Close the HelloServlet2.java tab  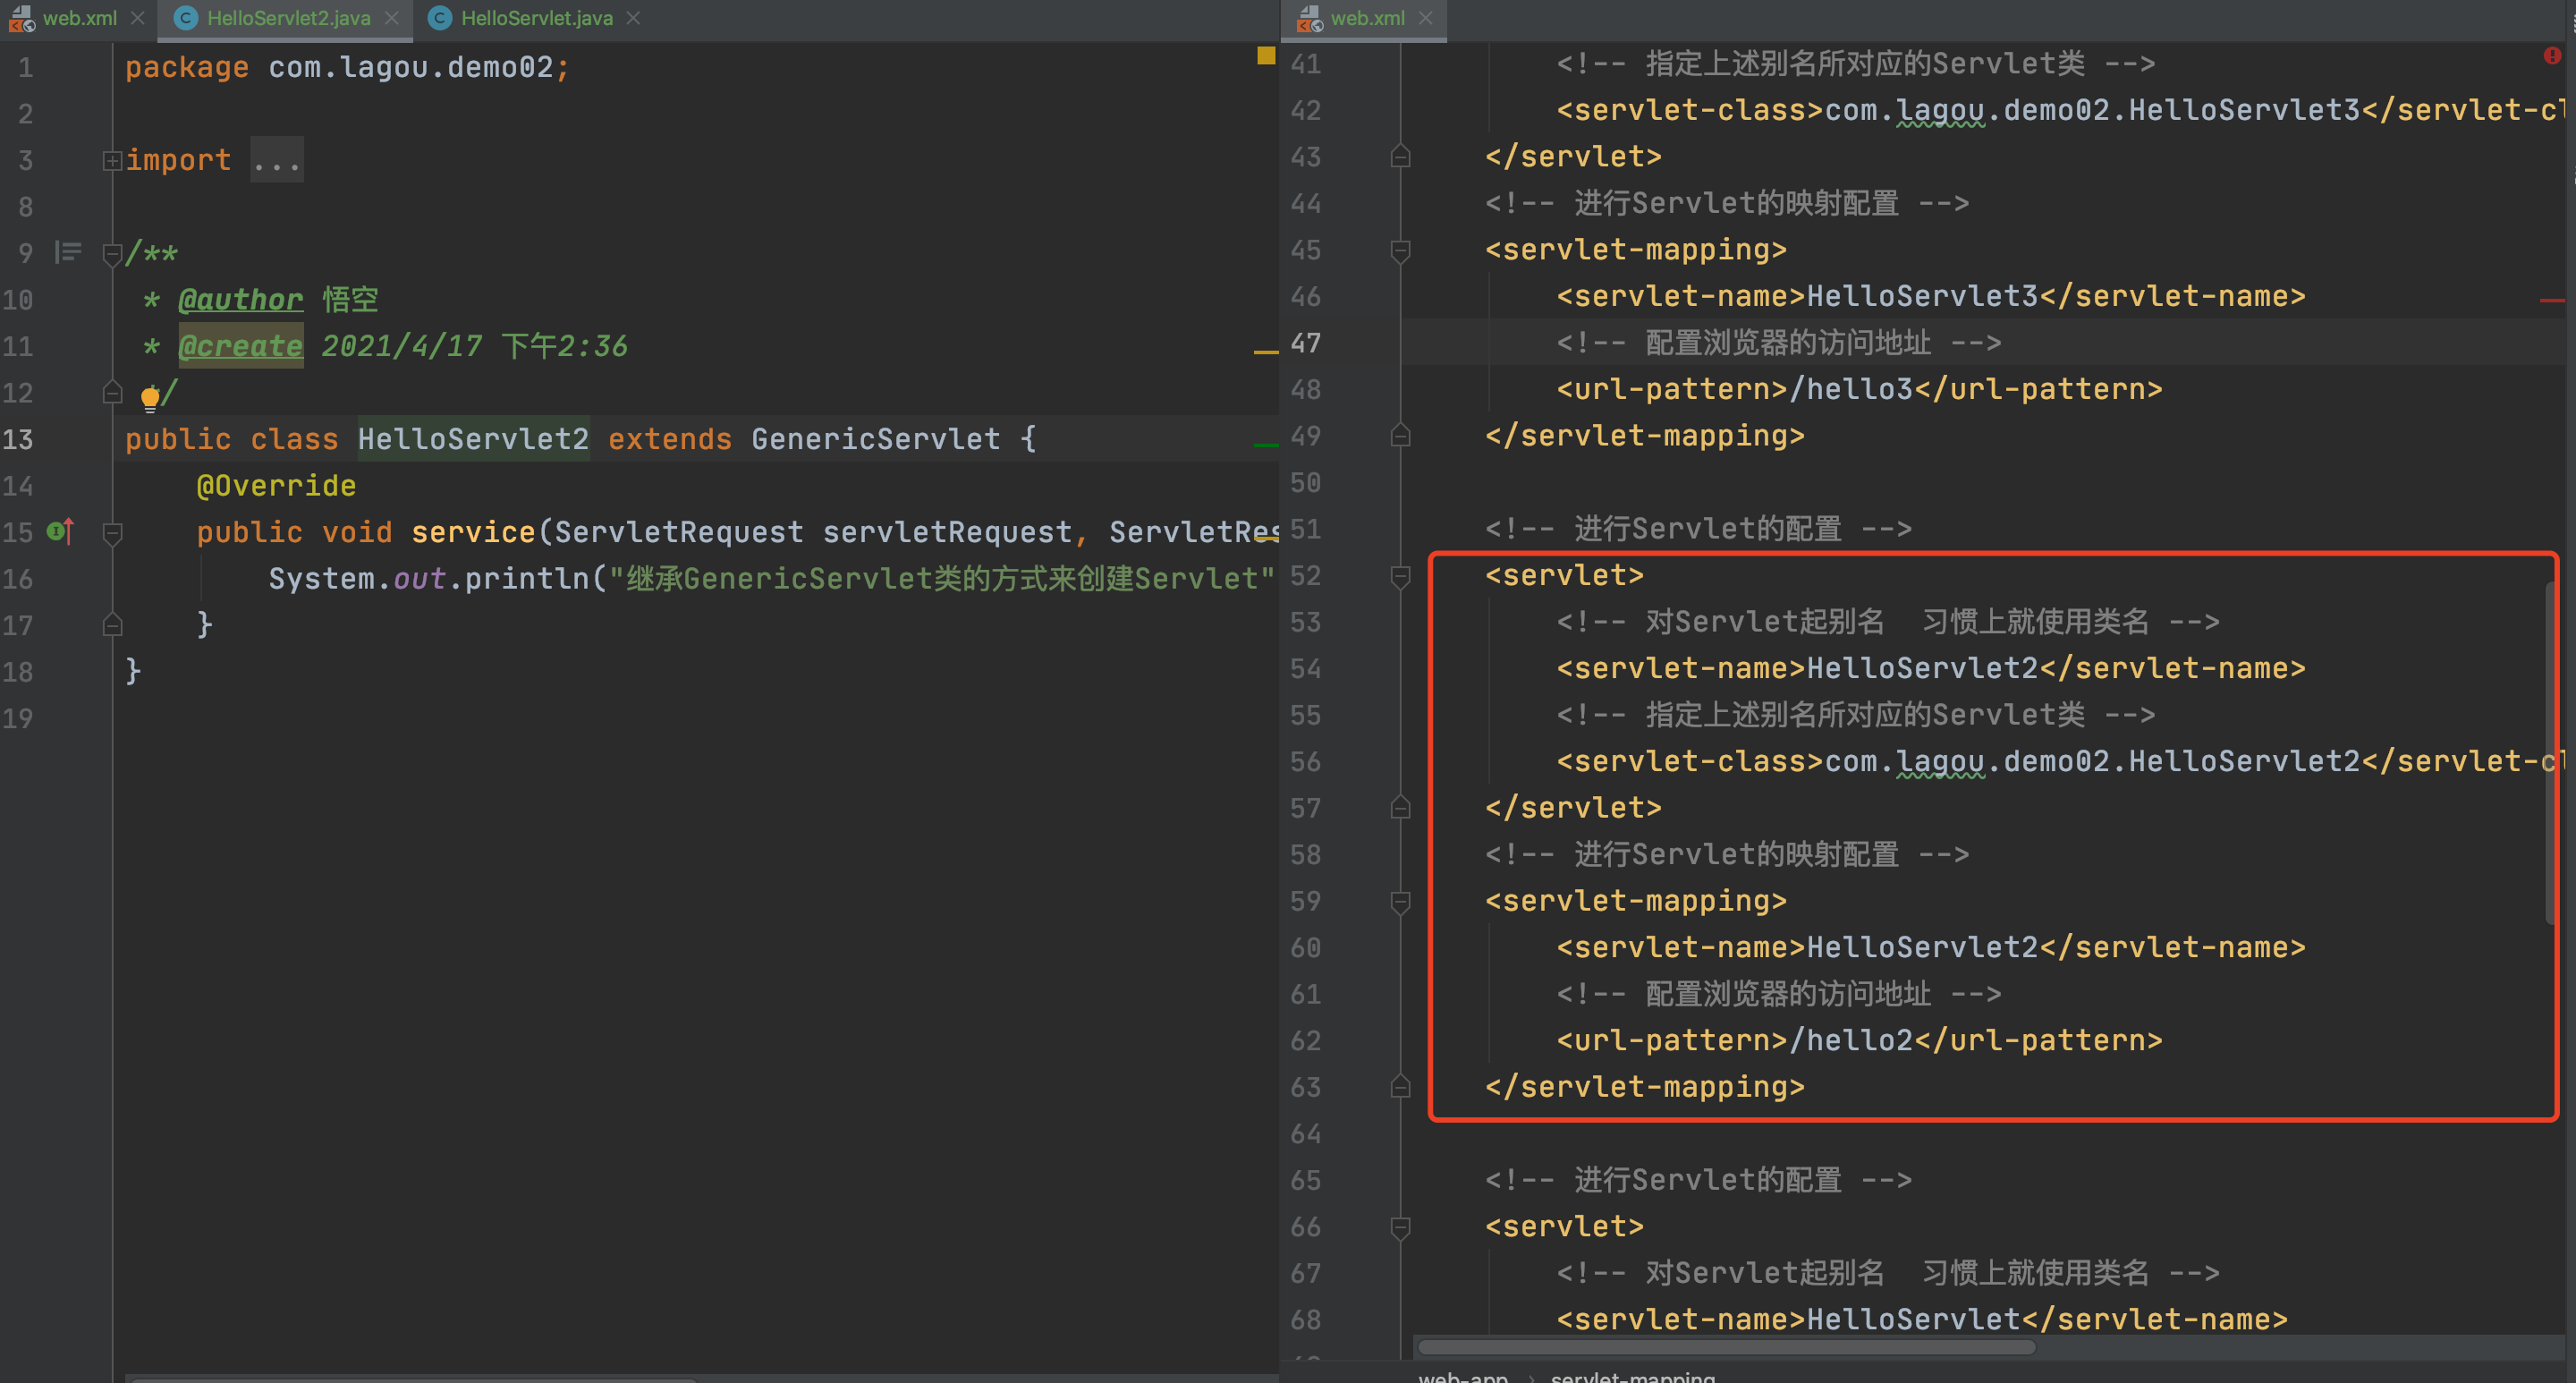[392, 18]
